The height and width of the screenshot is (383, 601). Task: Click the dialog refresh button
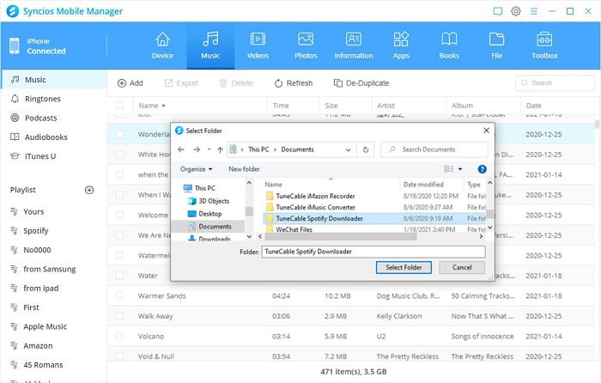[366, 149]
